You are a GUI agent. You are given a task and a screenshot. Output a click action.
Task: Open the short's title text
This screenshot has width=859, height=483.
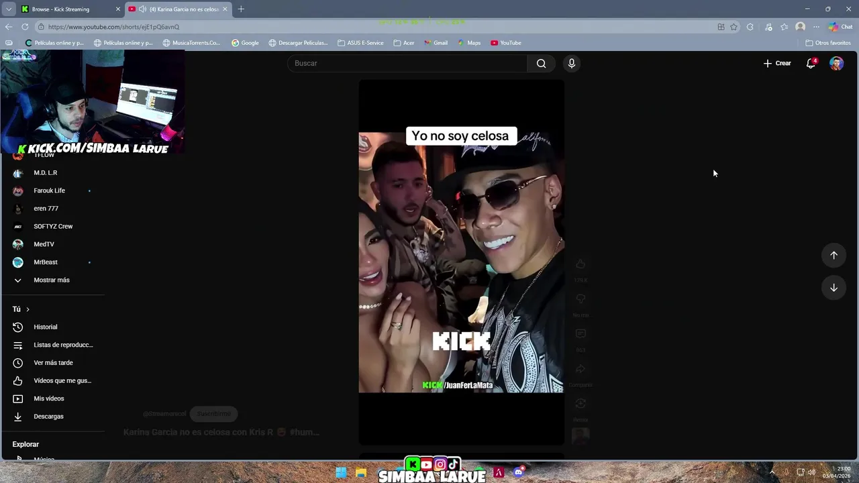221,433
